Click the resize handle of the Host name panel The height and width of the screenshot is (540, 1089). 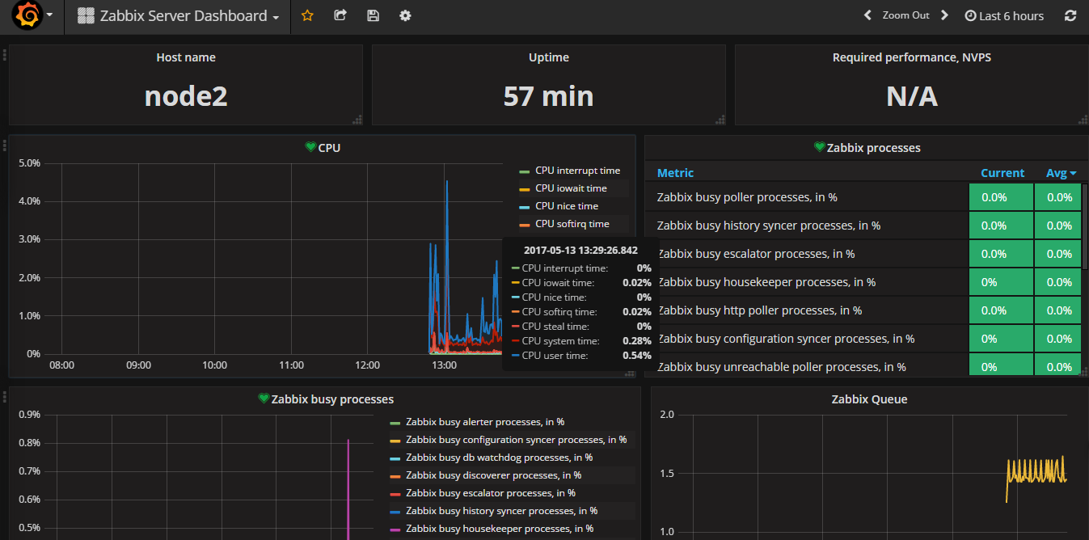357,120
